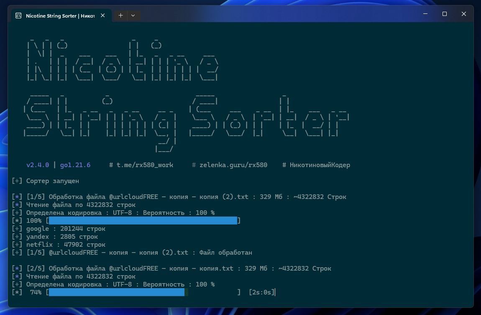481x315 pixels.
Task: Click the 'google : 201244 строк' line
Action: tap(58, 229)
